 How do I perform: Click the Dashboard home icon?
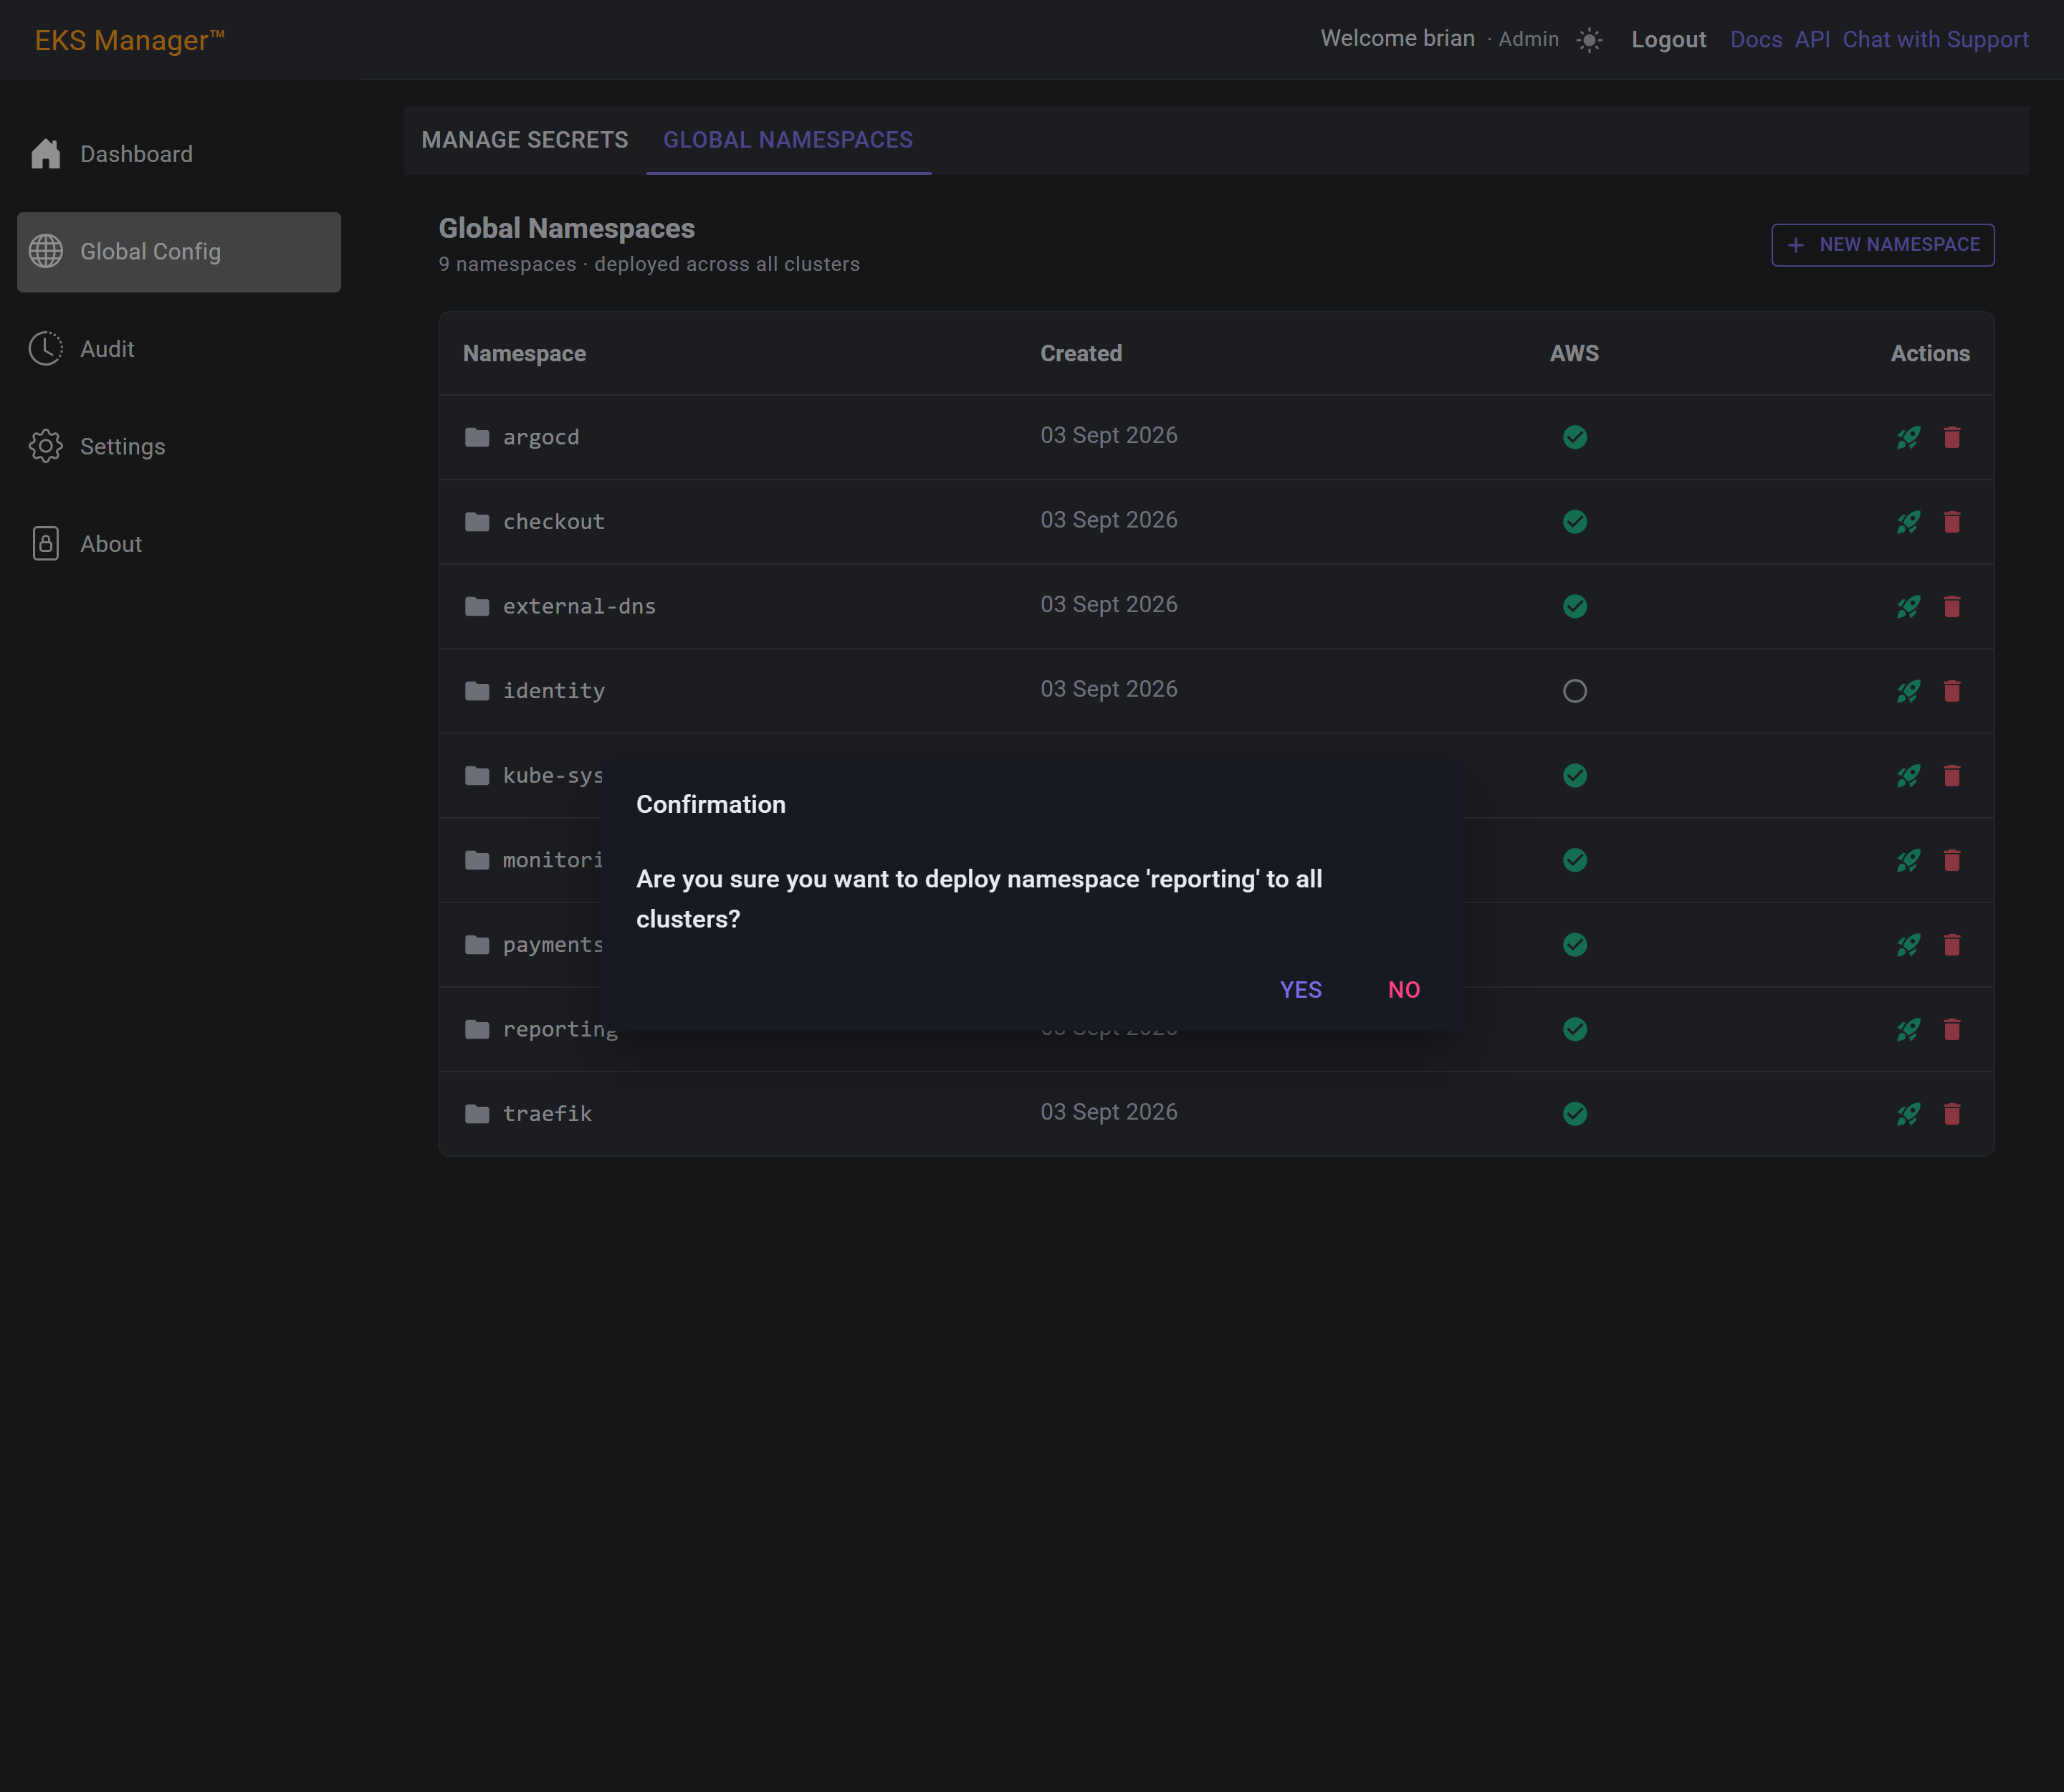tap(46, 154)
